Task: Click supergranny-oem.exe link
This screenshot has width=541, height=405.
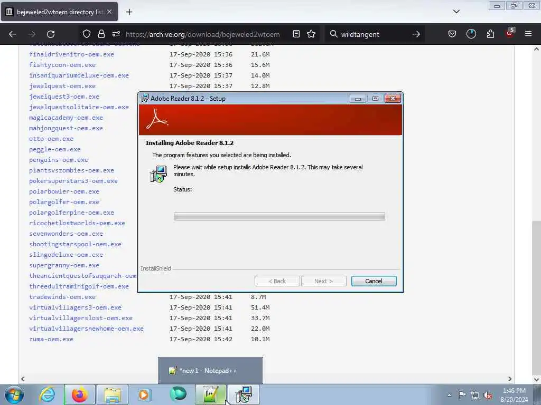Action: coord(64,265)
